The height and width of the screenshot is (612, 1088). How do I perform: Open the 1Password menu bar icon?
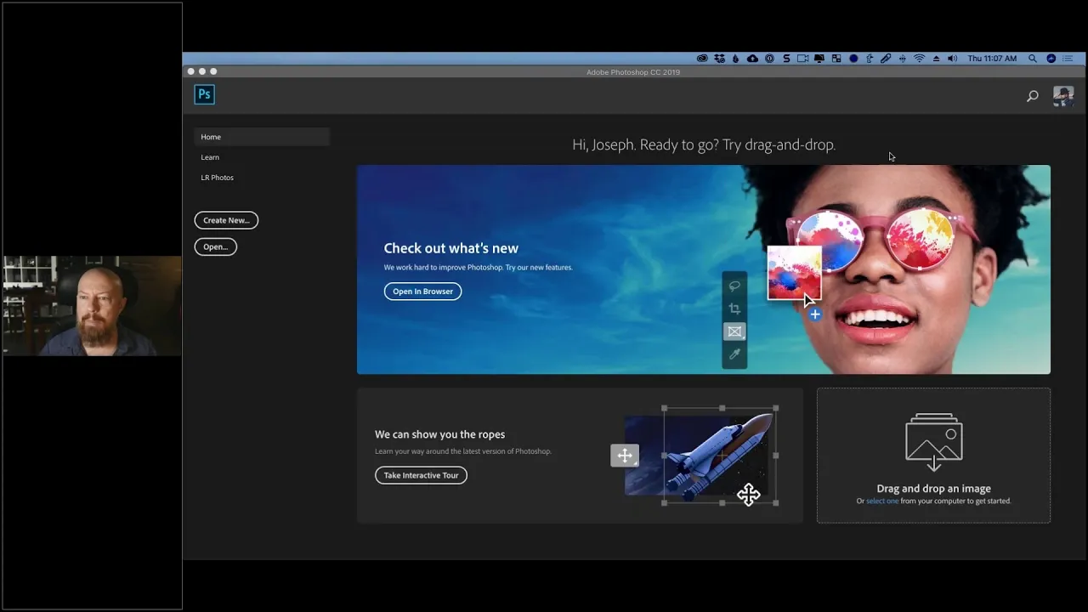pyautogui.click(x=769, y=59)
